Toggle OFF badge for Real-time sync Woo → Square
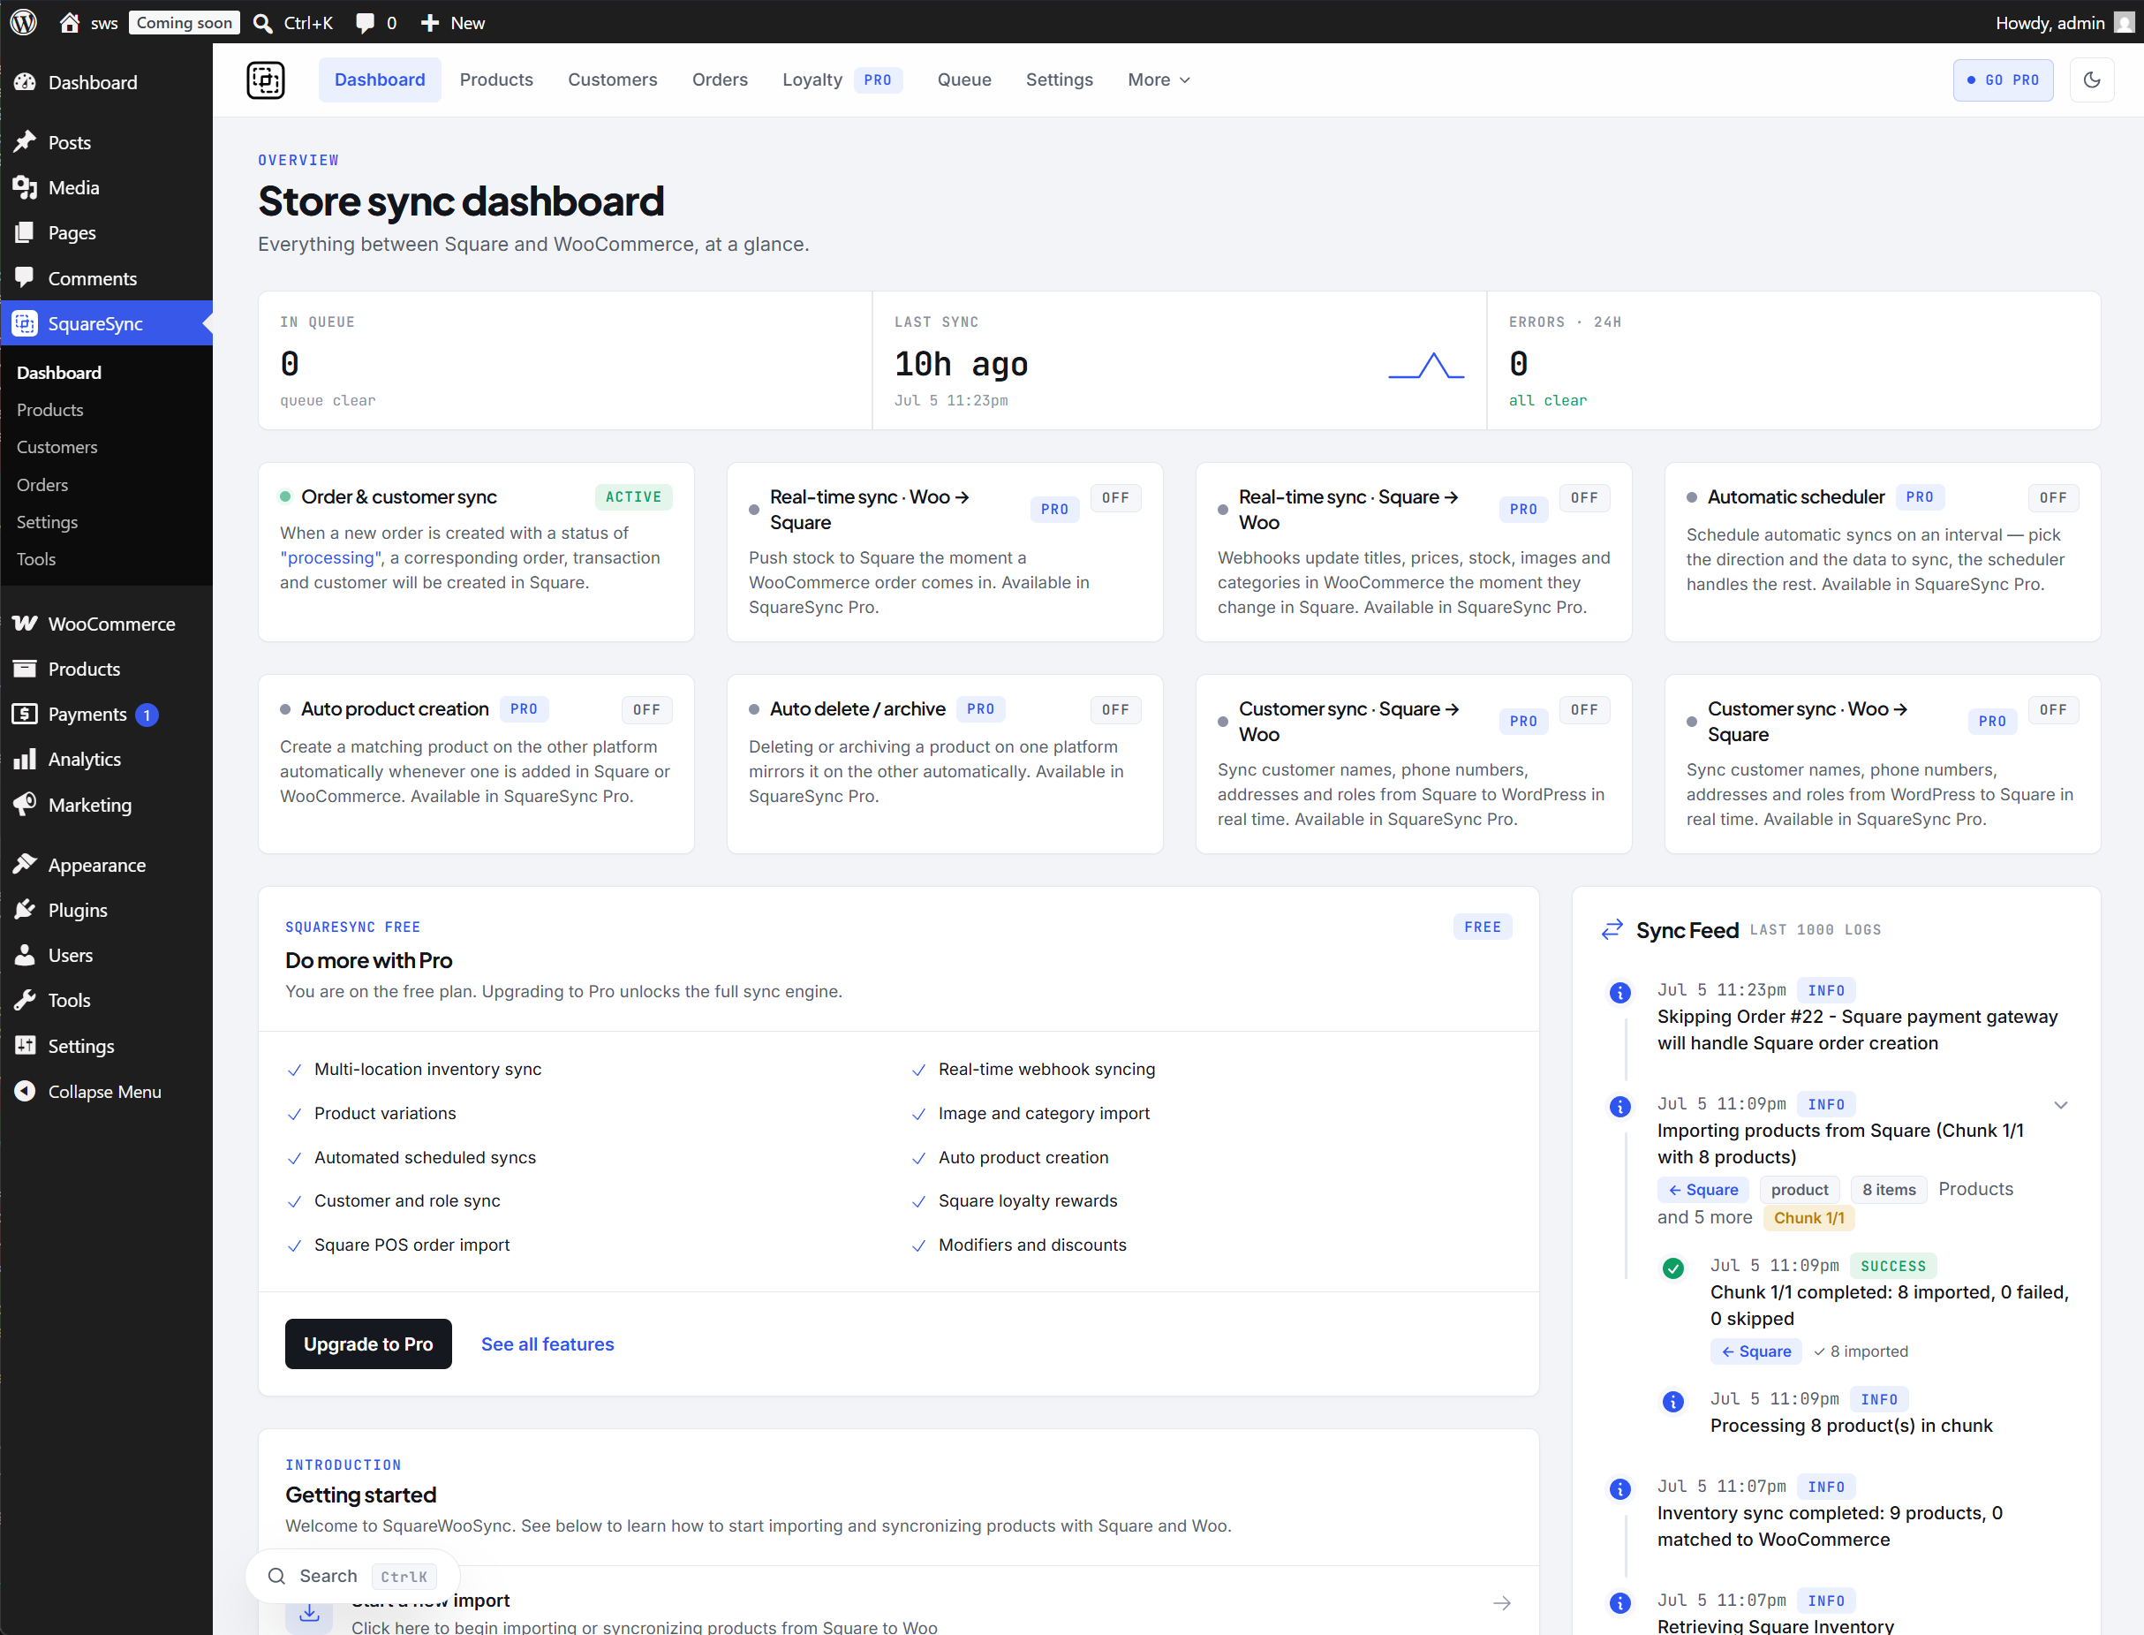The image size is (2144, 1635). 1116,498
